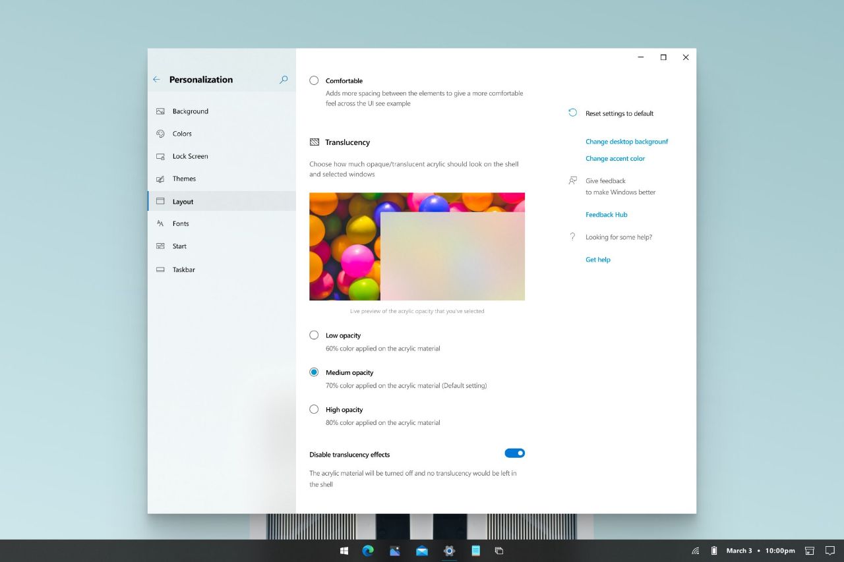
Task: Click the Themes brush icon
Action: coord(160,179)
